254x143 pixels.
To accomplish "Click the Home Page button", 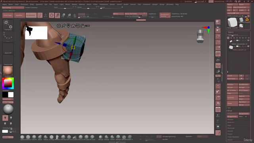I will (8, 15).
